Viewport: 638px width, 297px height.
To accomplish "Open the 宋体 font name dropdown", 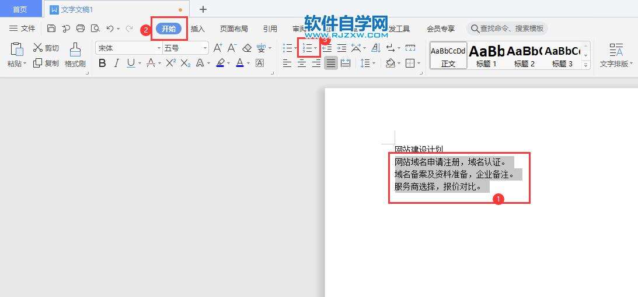I will pyautogui.click(x=159, y=48).
